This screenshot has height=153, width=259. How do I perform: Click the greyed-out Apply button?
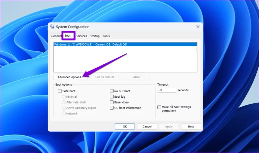(x=169, y=126)
